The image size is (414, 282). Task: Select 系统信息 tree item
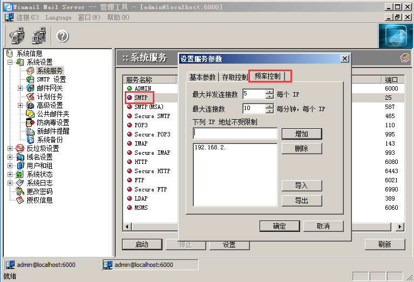pyautogui.click(x=29, y=53)
